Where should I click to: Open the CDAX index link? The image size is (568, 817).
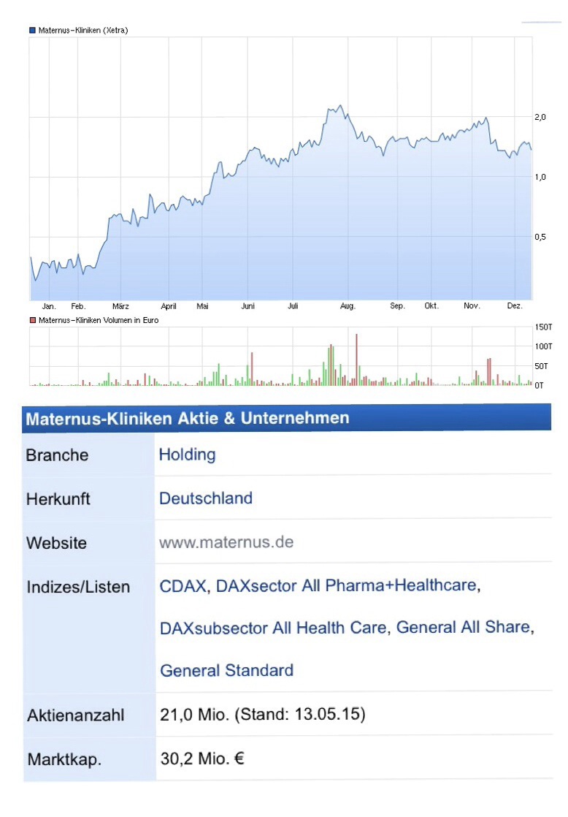coord(184,585)
